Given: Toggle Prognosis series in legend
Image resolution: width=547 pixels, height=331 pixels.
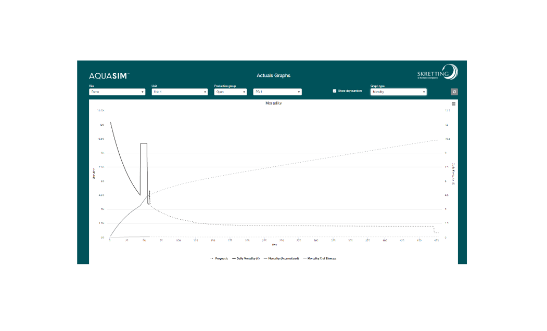Looking at the screenshot, I should pyautogui.click(x=220, y=258).
